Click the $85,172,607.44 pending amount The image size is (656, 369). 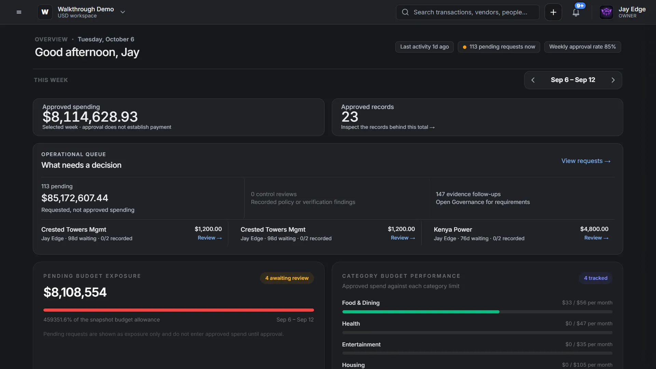[x=74, y=198]
